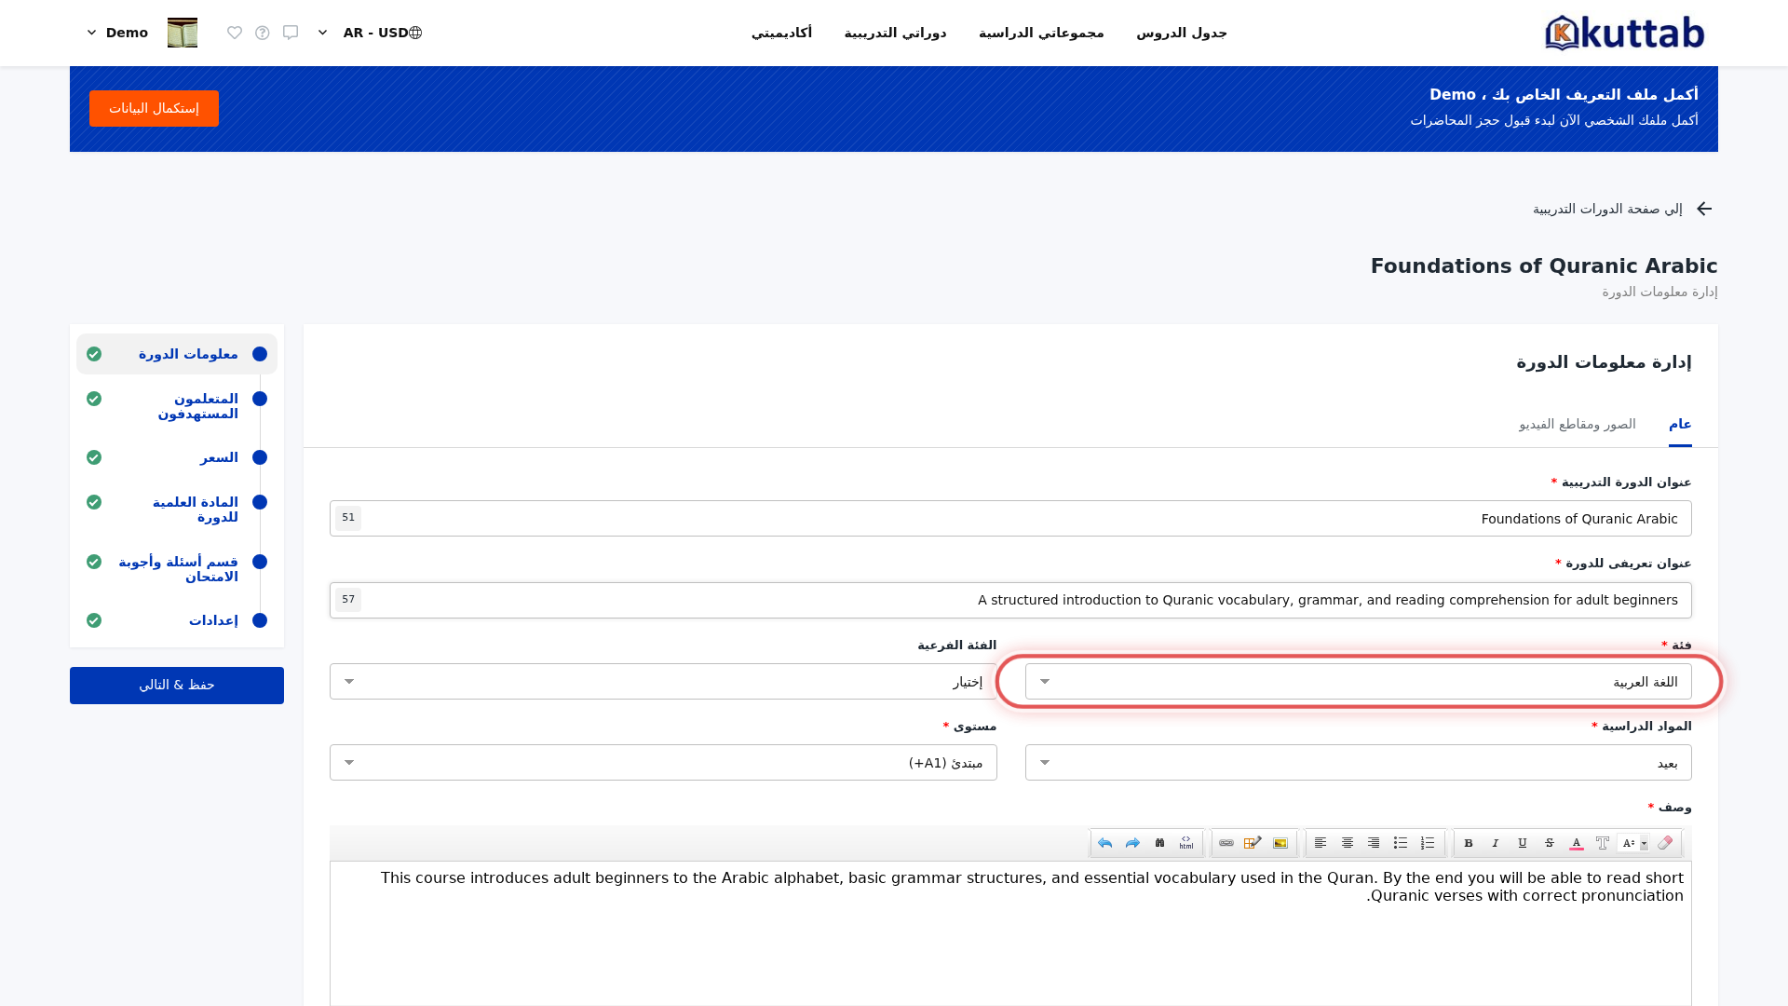This screenshot has width=1788, height=1006.
Task: Expand the Demo account menu
Action: [x=117, y=33]
